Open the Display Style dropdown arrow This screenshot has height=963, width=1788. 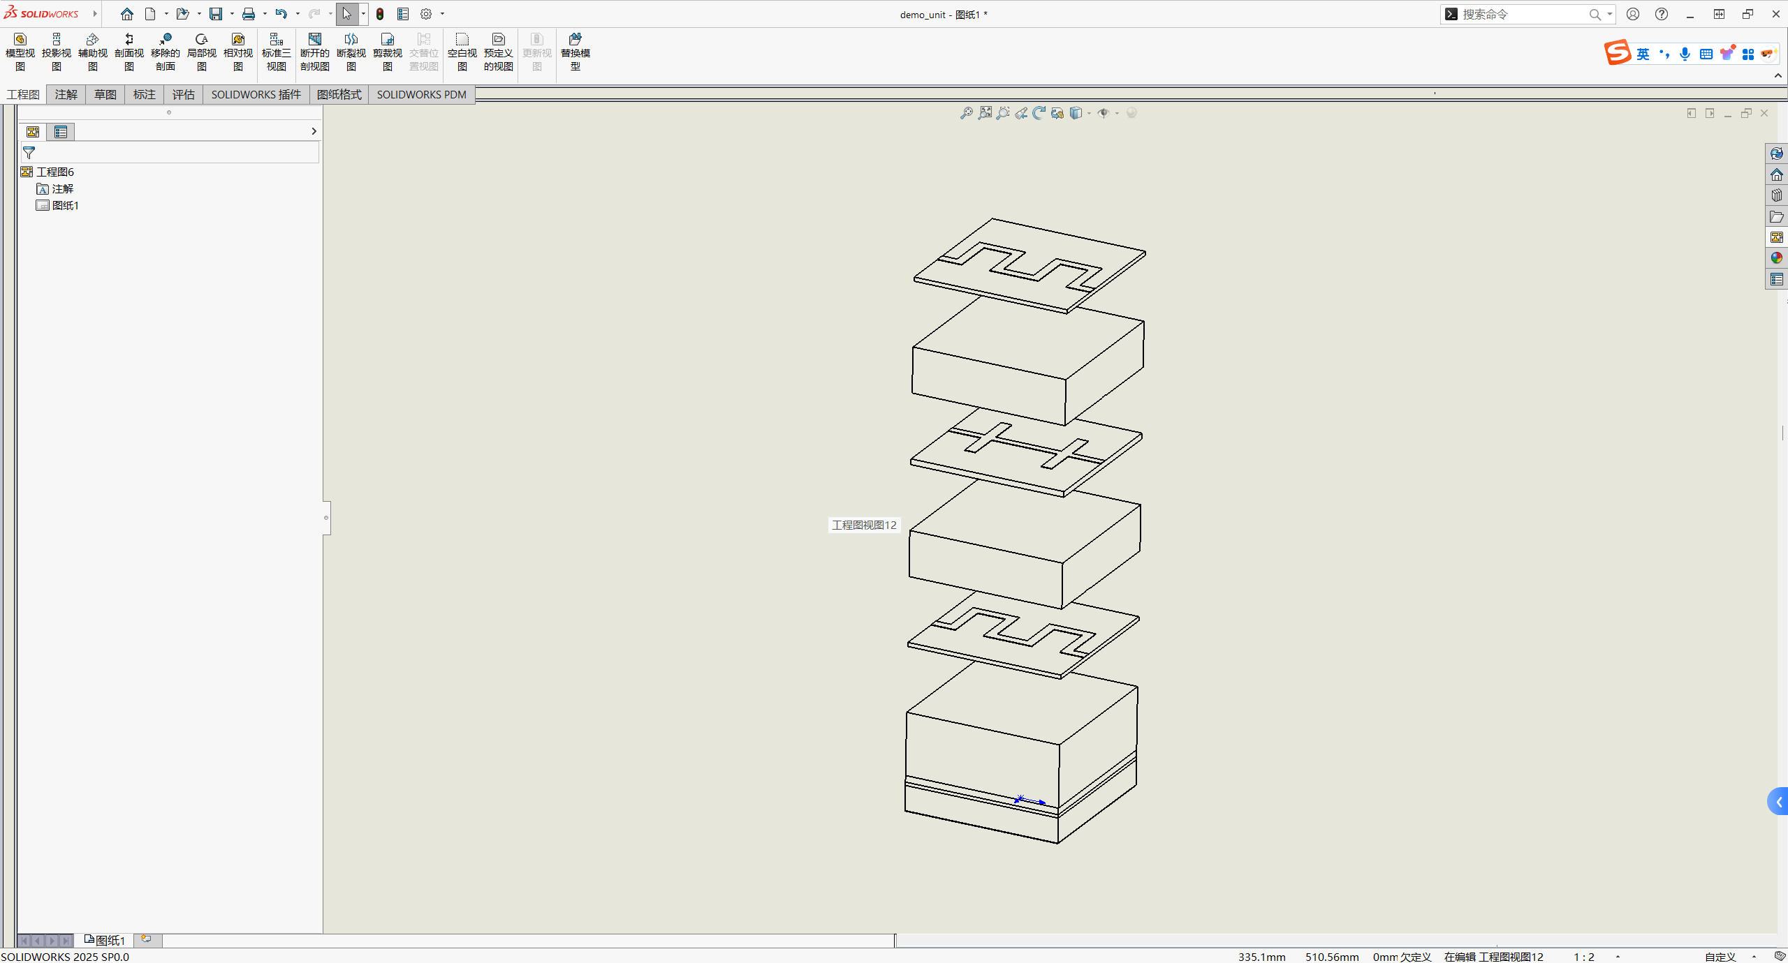[1089, 113]
